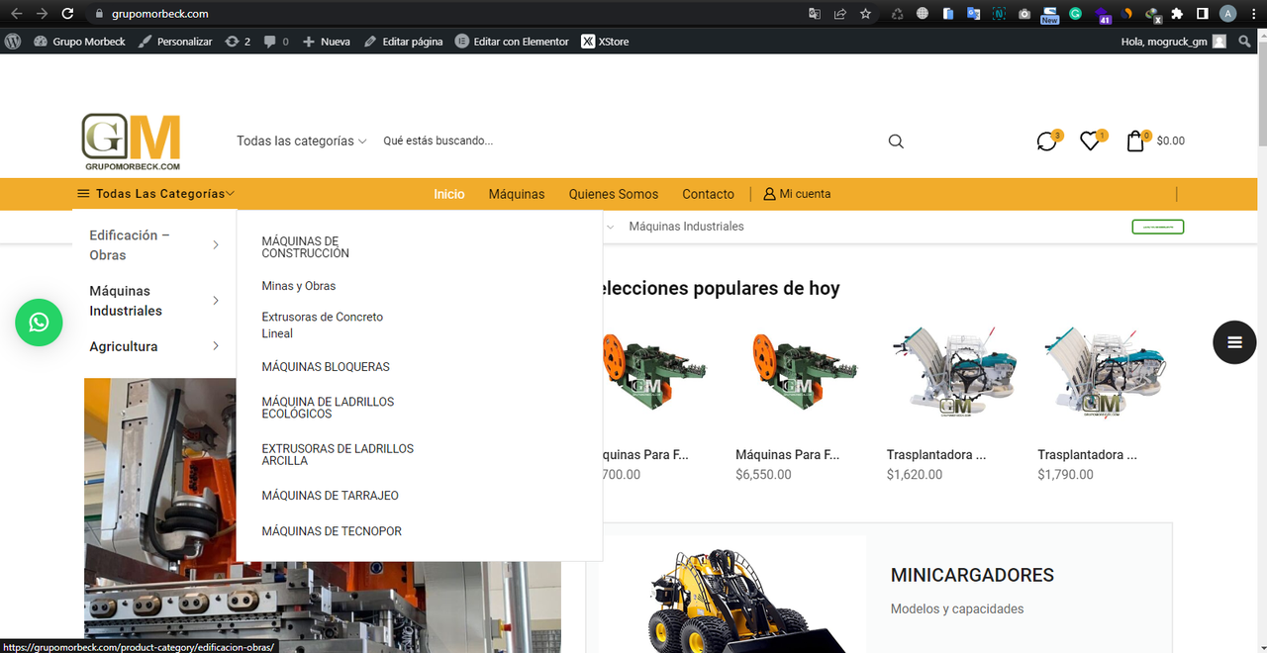Click the Google Translate extension icon
This screenshot has height=653, width=1267.
coord(973,14)
